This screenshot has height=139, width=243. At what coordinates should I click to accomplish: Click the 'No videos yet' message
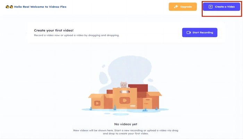pyautogui.click(x=126, y=124)
